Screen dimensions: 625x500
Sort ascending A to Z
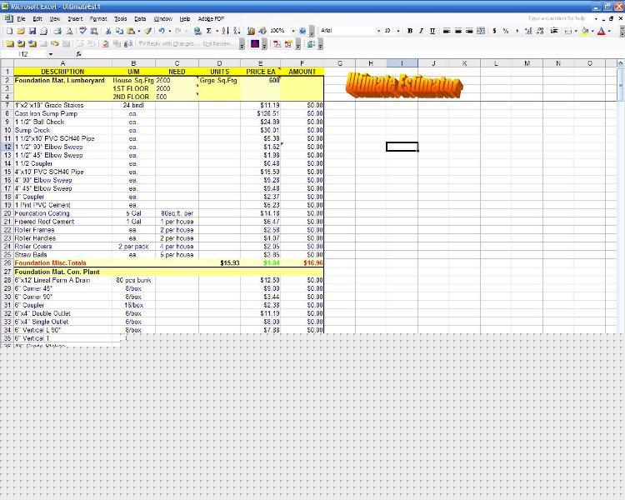coord(225,31)
